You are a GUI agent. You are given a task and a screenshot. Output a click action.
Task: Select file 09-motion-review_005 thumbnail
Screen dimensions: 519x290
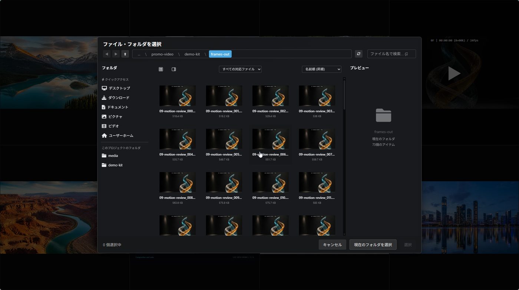click(224, 139)
